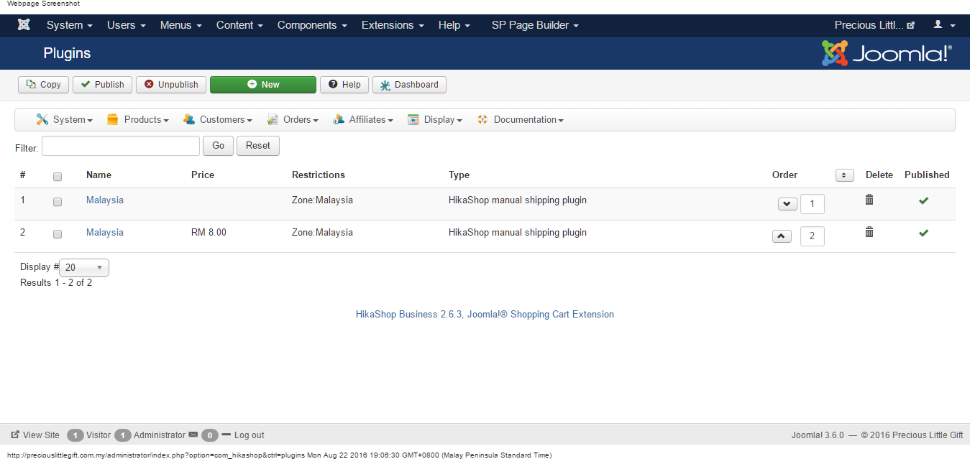
Task: Open the Content menu
Action: point(240,25)
